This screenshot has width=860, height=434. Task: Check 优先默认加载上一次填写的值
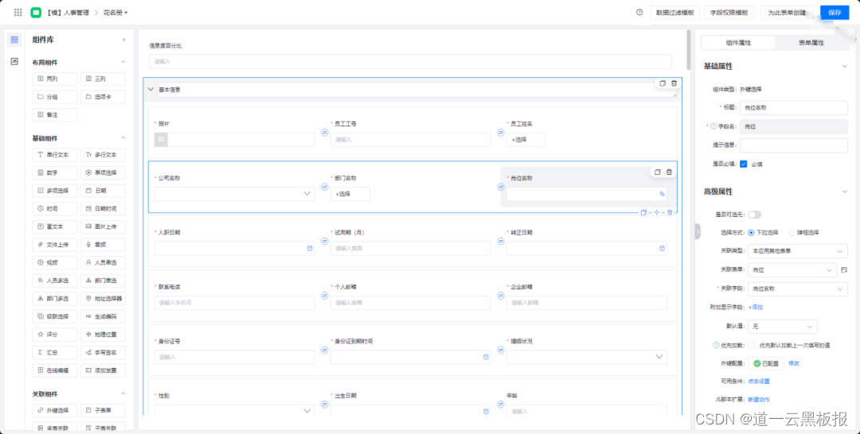pos(752,345)
